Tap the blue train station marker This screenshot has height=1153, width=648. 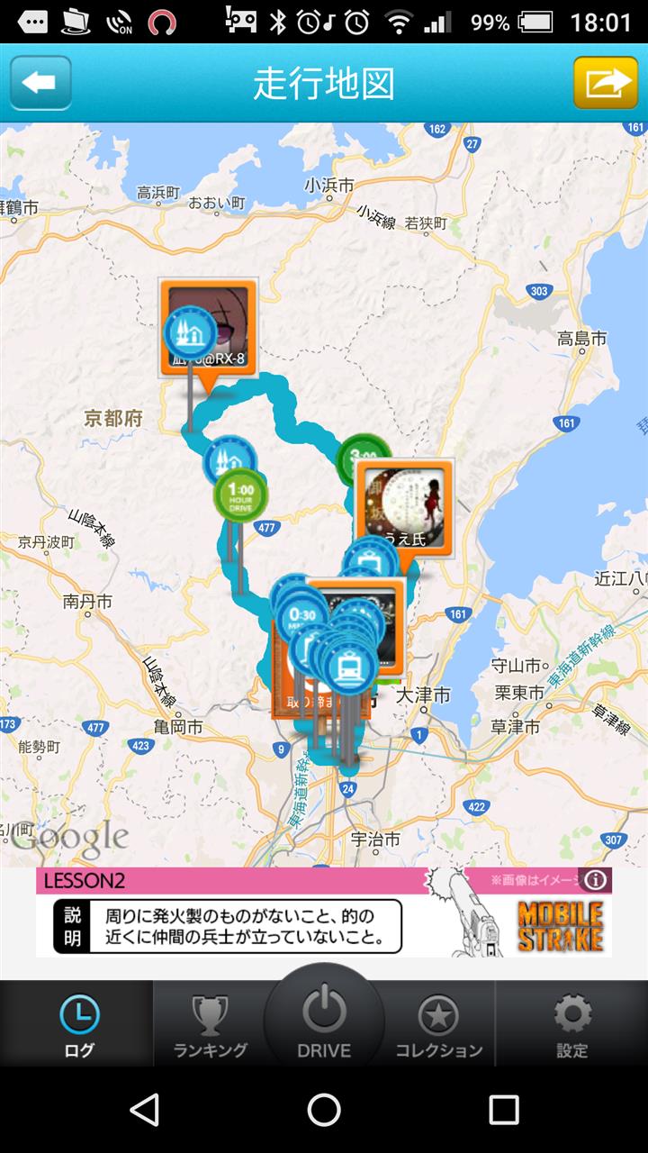coord(350,667)
